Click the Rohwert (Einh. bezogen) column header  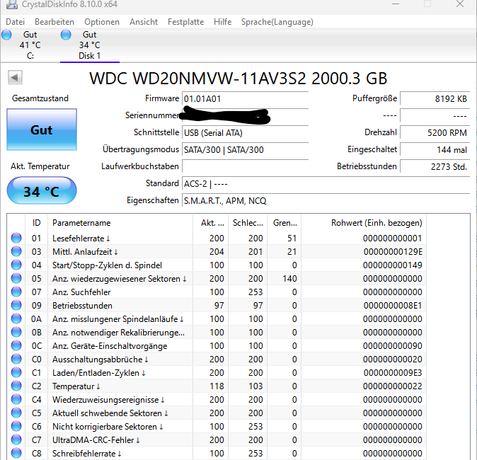point(364,223)
